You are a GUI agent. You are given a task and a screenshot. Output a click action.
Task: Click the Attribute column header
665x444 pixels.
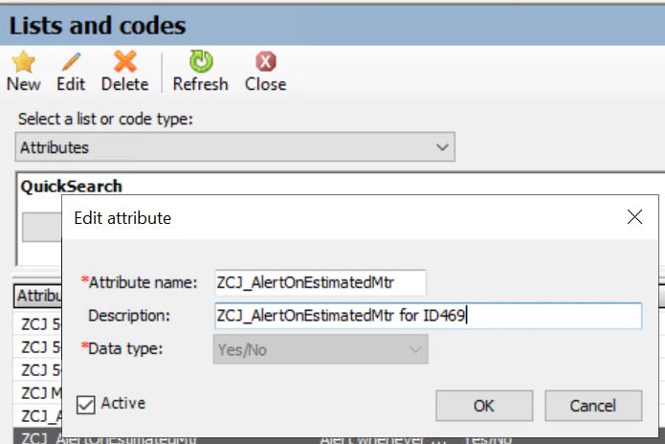[38, 296]
